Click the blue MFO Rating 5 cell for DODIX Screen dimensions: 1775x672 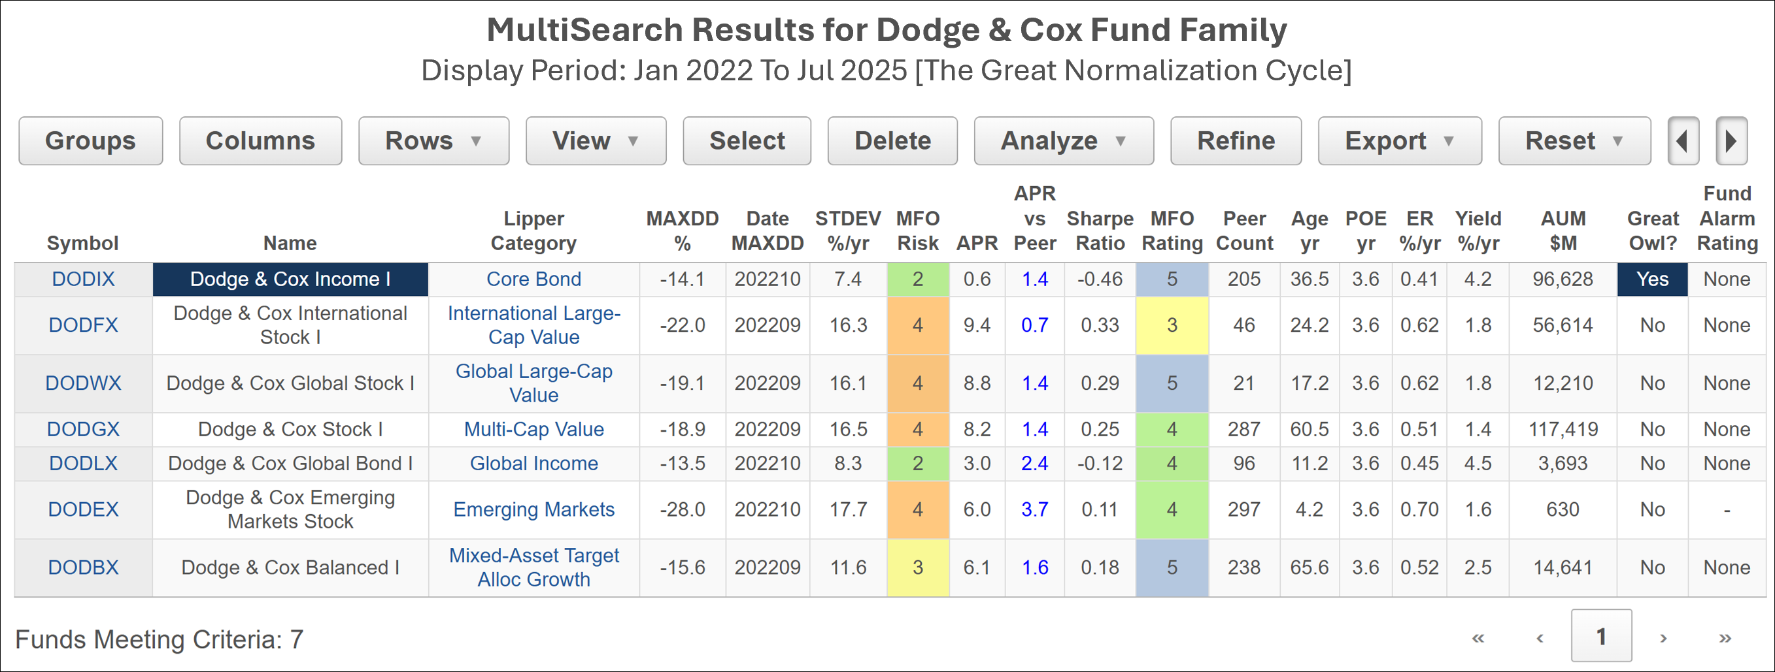pos(1172,280)
